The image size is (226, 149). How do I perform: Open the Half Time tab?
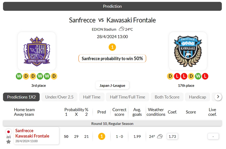coord(92,97)
